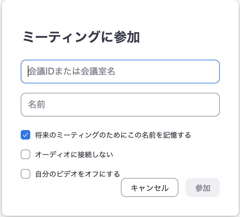The width and height of the screenshot is (240, 217).
Task: Click the 自分のビデオをオフにする label text
Action: (78, 174)
